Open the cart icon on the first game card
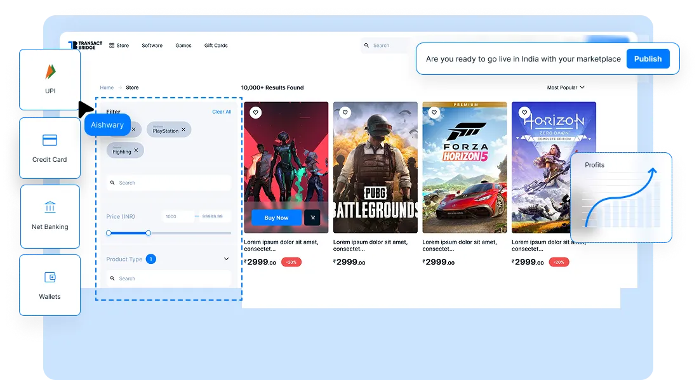The height and width of the screenshot is (380, 699). pos(312,218)
